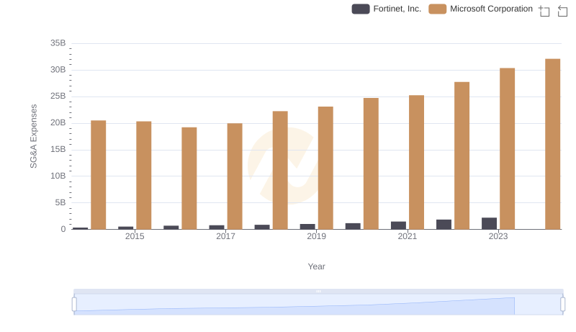Click the SG&A Expenses axis title
This screenshot has height=332, width=576.
tap(33, 136)
